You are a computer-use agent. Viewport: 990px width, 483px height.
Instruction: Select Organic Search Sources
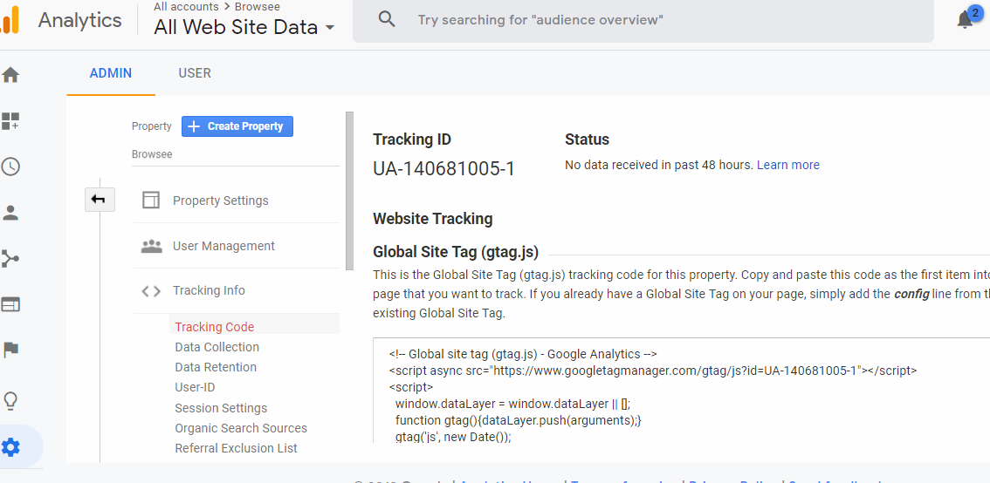point(241,428)
